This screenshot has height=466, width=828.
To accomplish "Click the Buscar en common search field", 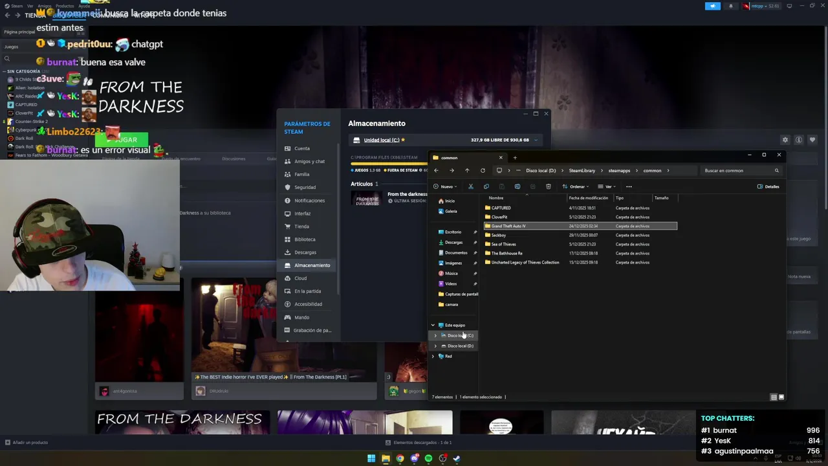I will (741, 170).
